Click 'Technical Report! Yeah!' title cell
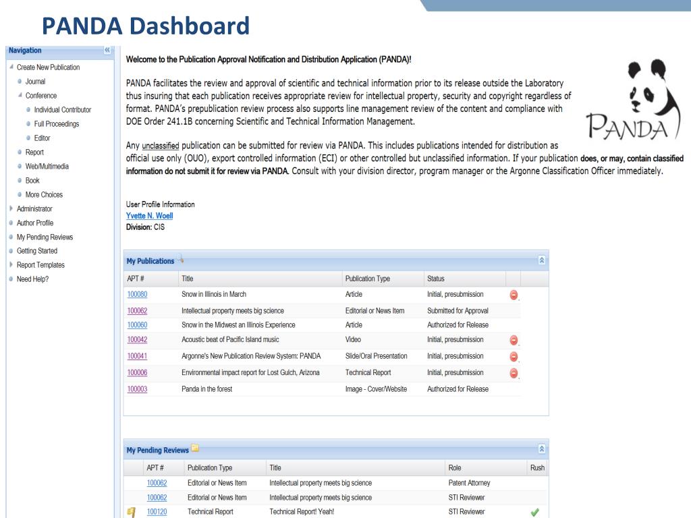This screenshot has width=691, height=518. 302,511
